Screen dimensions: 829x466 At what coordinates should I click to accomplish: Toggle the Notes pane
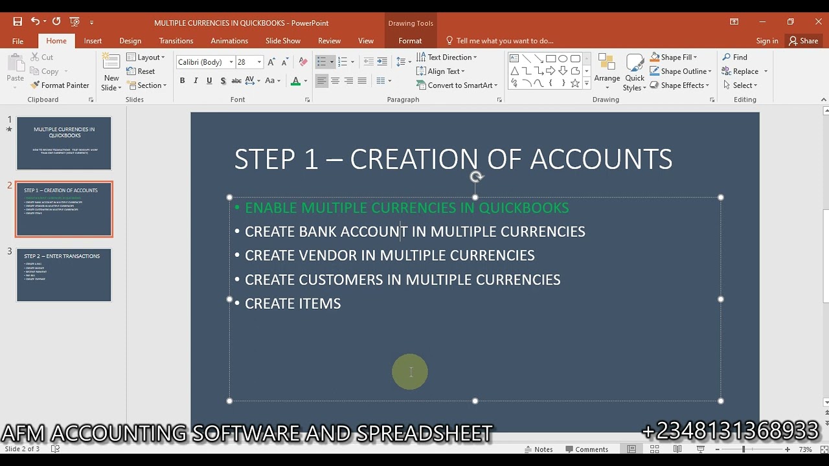(x=539, y=449)
